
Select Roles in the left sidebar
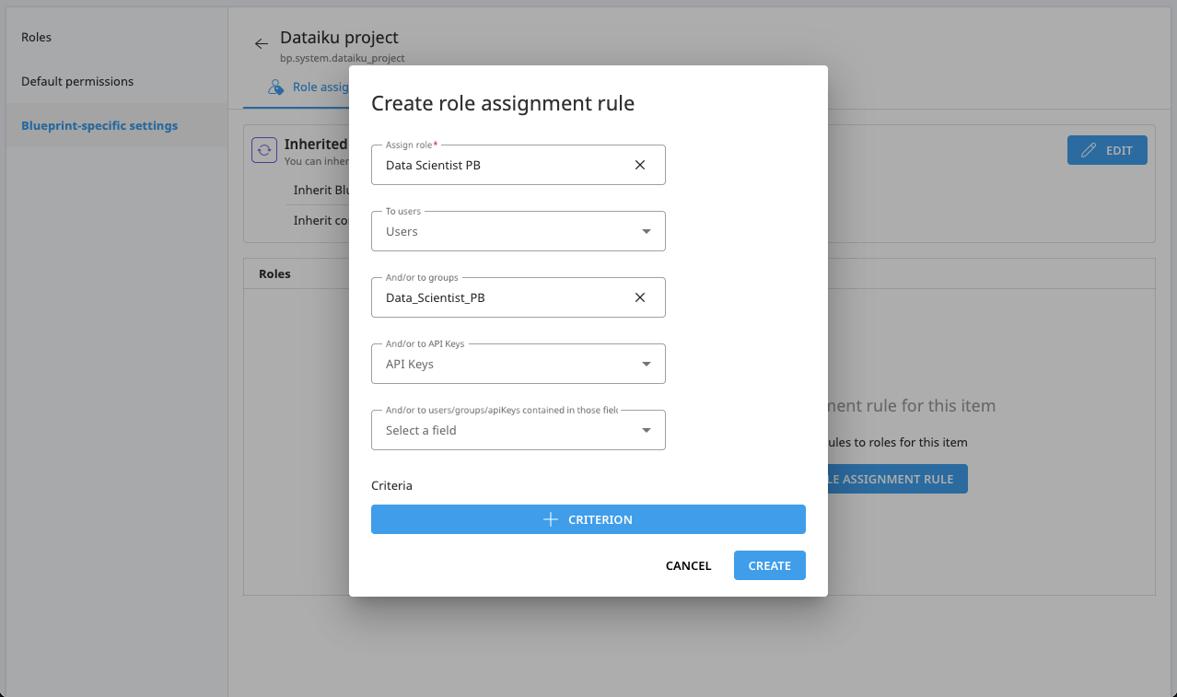[36, 37]
